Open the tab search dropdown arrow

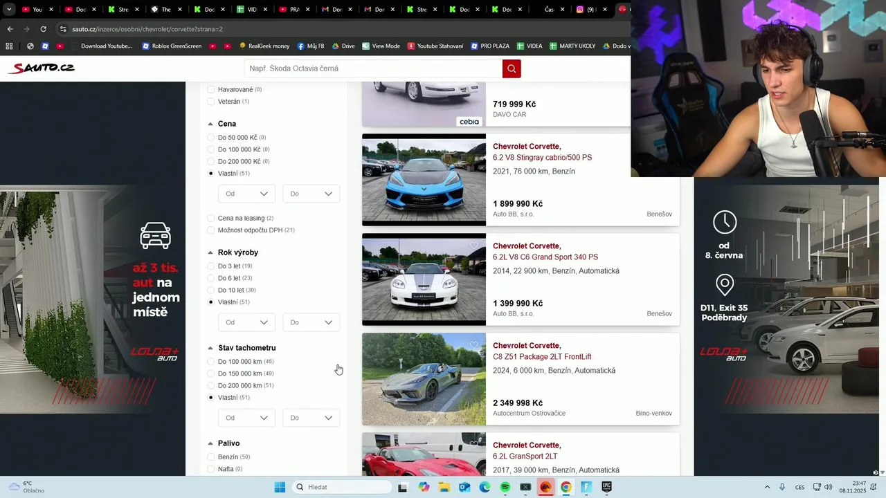point(9,10)
